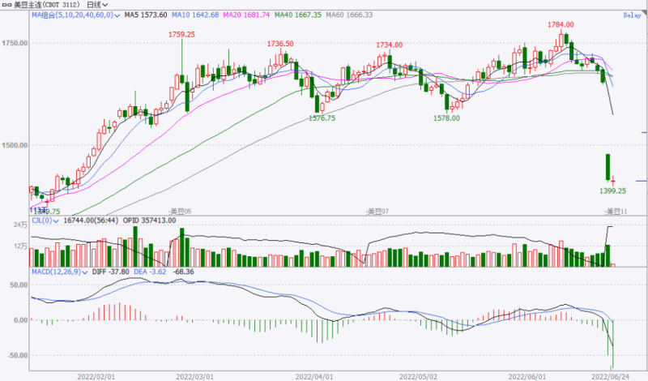Click the 2022/04/01 date on time axis

click(313, 376)
